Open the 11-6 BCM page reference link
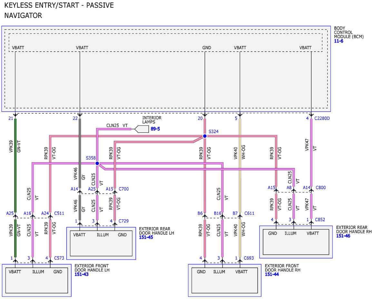The height and width of the screenshot is (299, 387). pyautogui.click(x=339, y=42)
